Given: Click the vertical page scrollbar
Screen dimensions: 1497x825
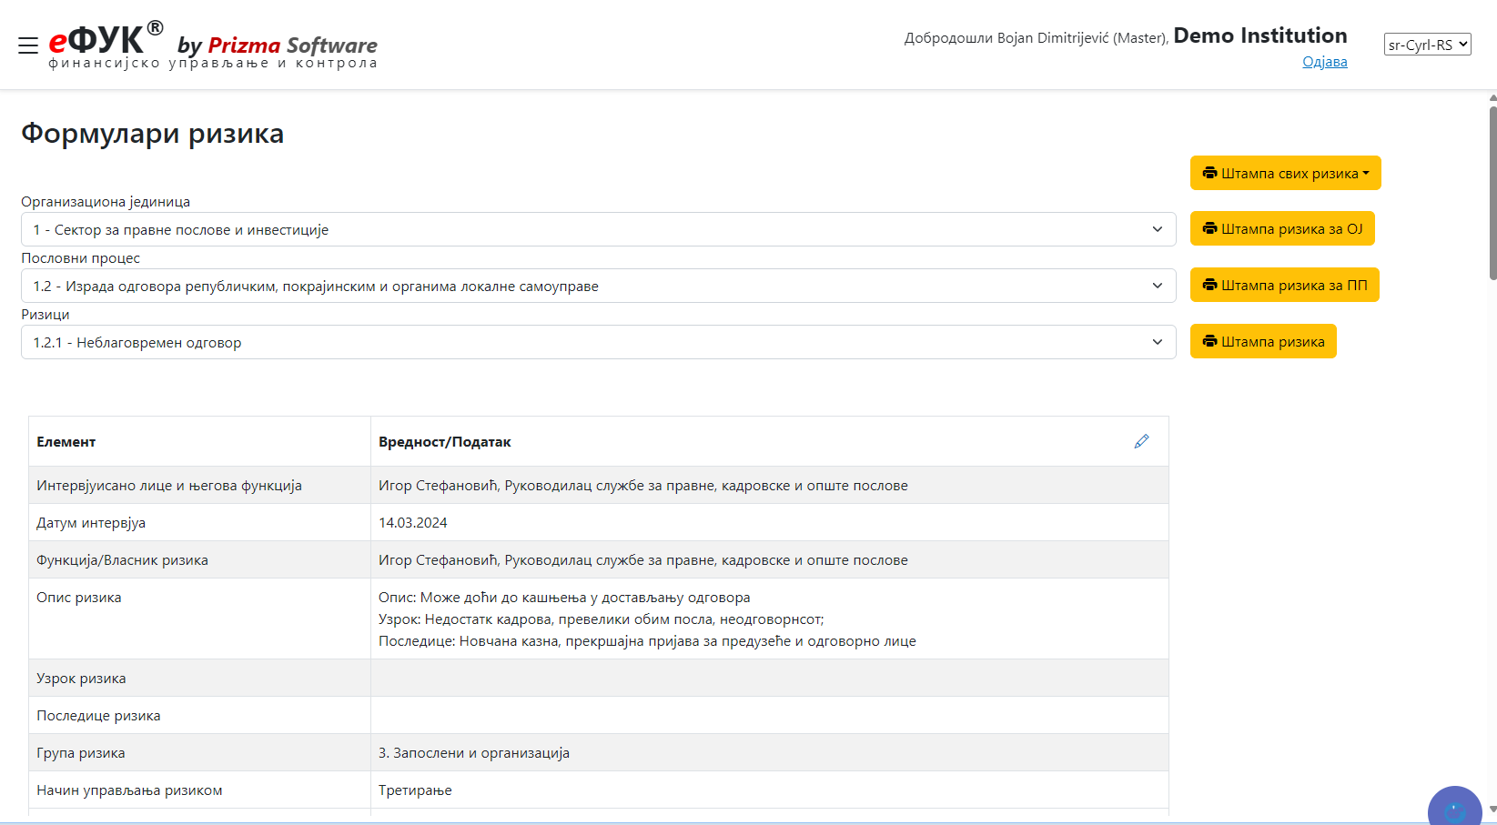Looking at the screenshot, I should (1492, 193).
